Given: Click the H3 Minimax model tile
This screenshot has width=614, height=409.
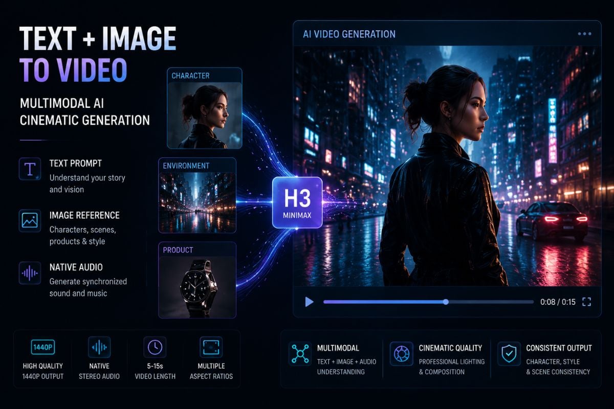Looking at the screenshot, I should tap(297, 202).
